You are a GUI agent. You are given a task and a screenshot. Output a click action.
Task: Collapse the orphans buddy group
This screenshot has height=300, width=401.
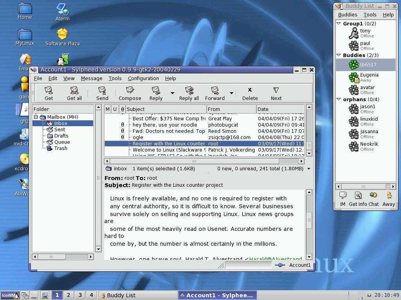pyautogui.click(x=339, y=99)
